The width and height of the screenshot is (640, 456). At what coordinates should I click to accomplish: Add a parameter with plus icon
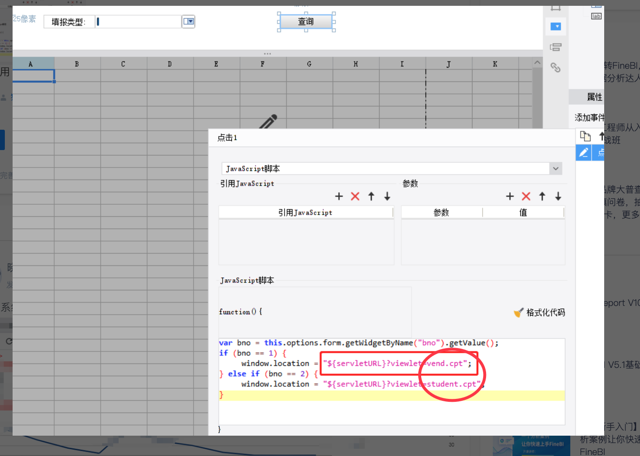[510, 196]
